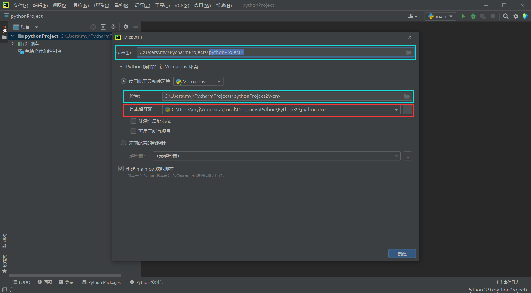Screen dimensions: 531x293
Task: Click the PyCharm logo in main title bar
Action: 6,5
